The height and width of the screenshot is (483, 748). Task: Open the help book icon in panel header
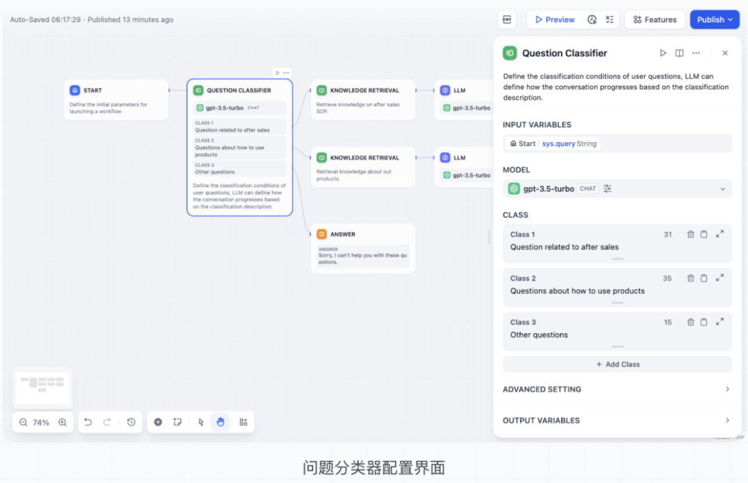click(679, 53)
